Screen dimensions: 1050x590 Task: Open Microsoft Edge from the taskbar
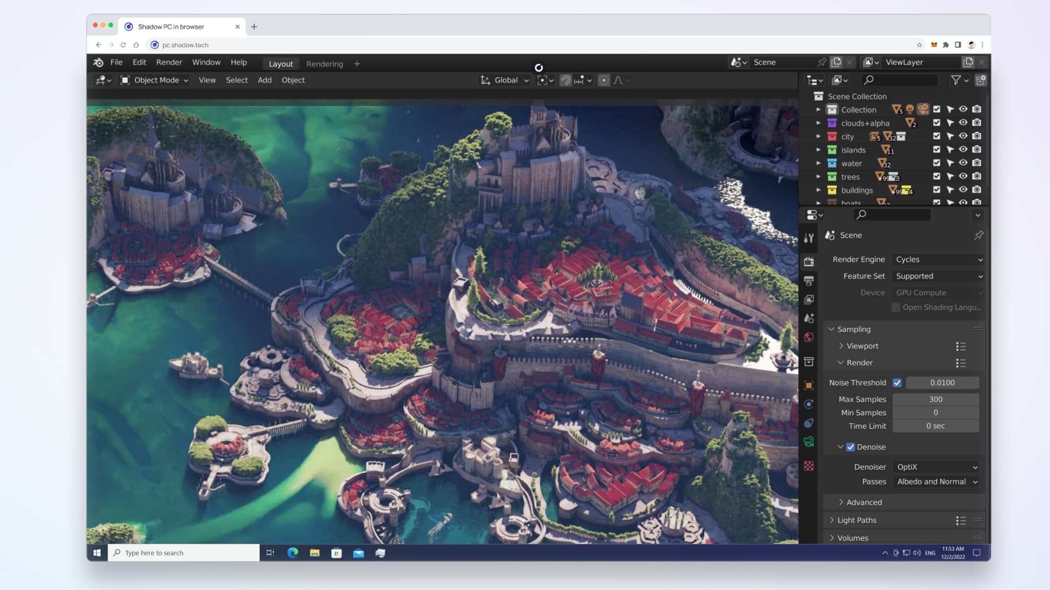coord(293,553)
